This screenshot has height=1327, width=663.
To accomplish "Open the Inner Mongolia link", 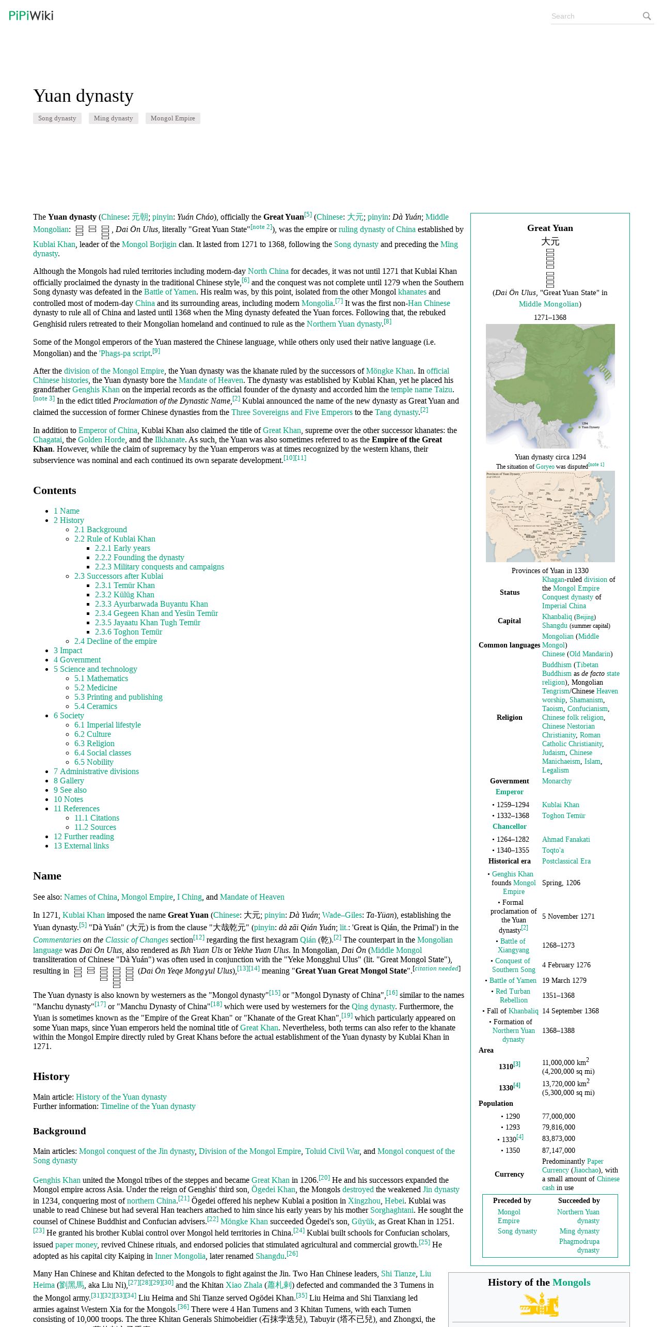I will click(x=180, y=1256).
